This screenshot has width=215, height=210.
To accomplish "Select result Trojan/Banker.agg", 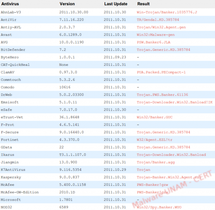I will (x=156, y=162).
